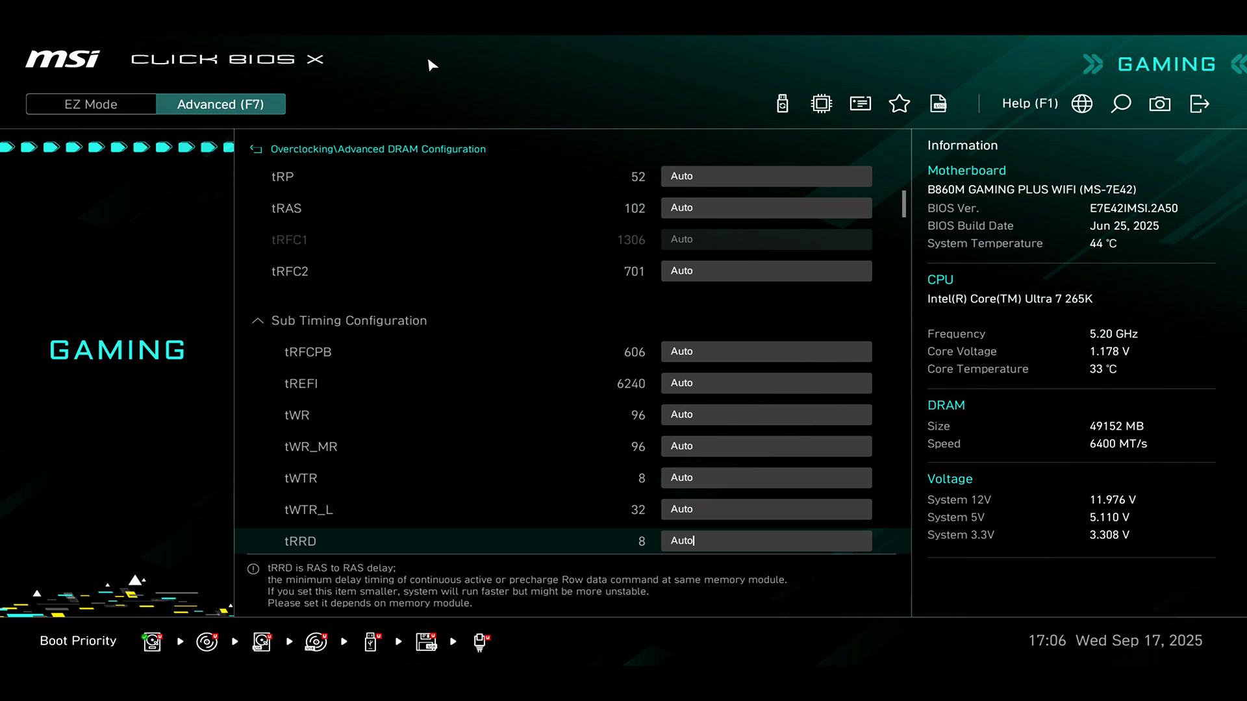The width and height of the screenshot is (1247, 701).
Task: Select the USB floppy boot device icon
Action: (426, 641)
